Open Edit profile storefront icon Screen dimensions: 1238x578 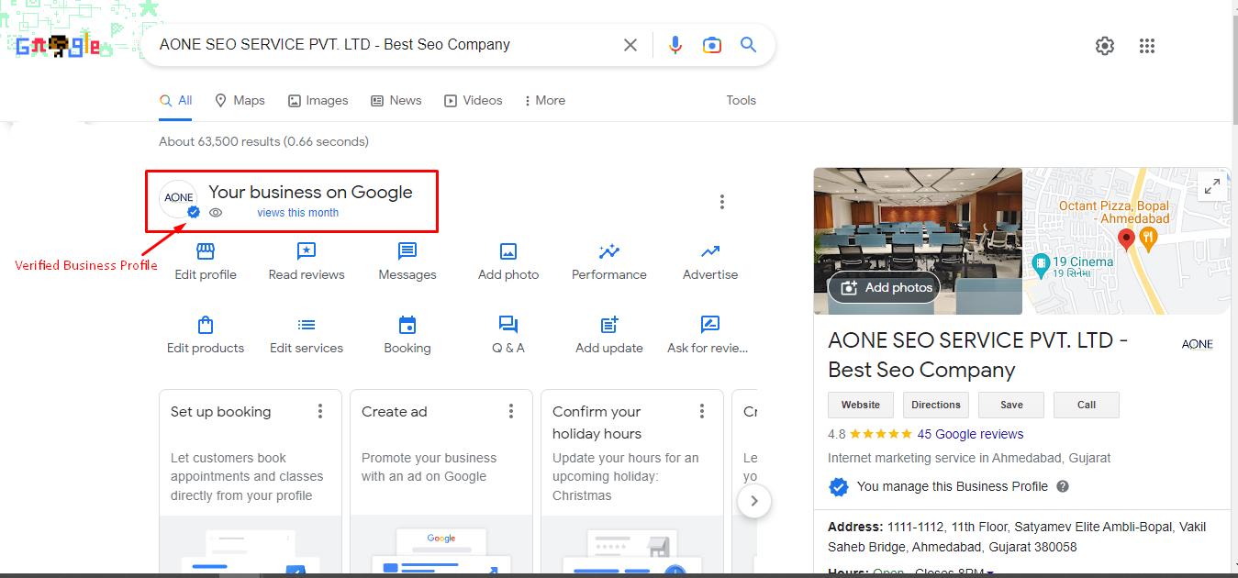click(206, 251)
